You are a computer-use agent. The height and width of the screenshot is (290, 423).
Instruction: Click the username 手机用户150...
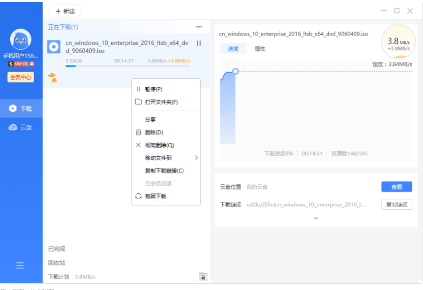point(20,56)
